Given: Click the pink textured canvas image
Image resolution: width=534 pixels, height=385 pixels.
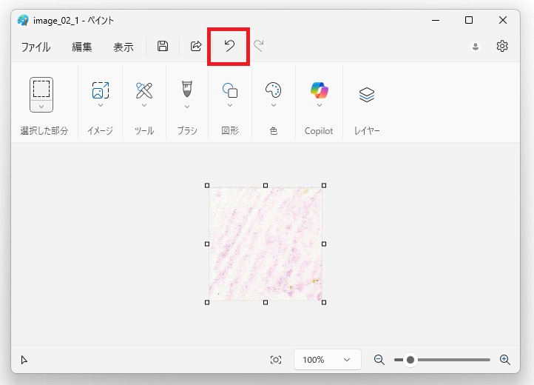Looking at the screenshot, I should pyautogui.click(x=266, y=244).
